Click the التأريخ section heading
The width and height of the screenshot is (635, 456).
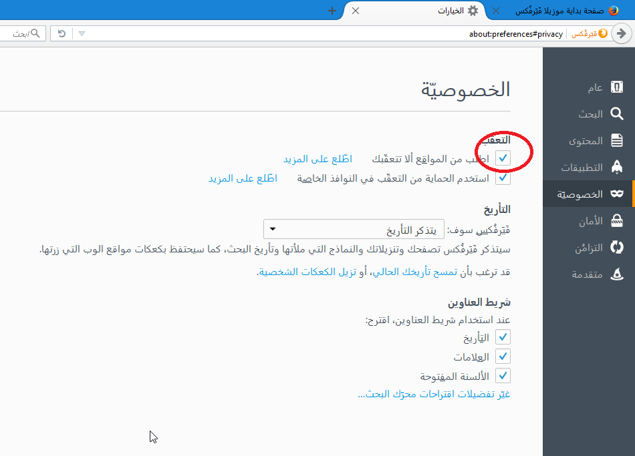[x=497, y=209]
